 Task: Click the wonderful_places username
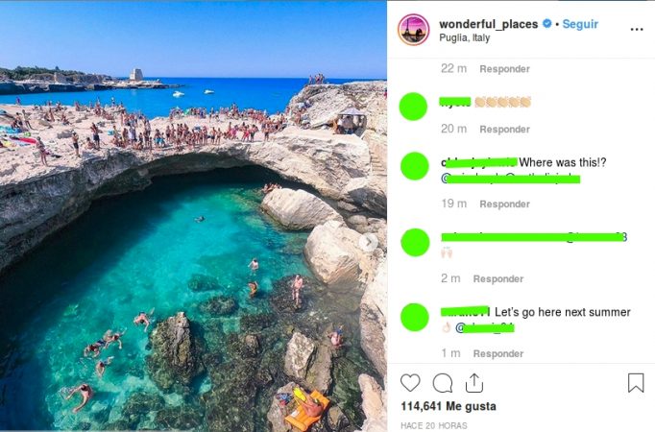click(x=488, y=24)
